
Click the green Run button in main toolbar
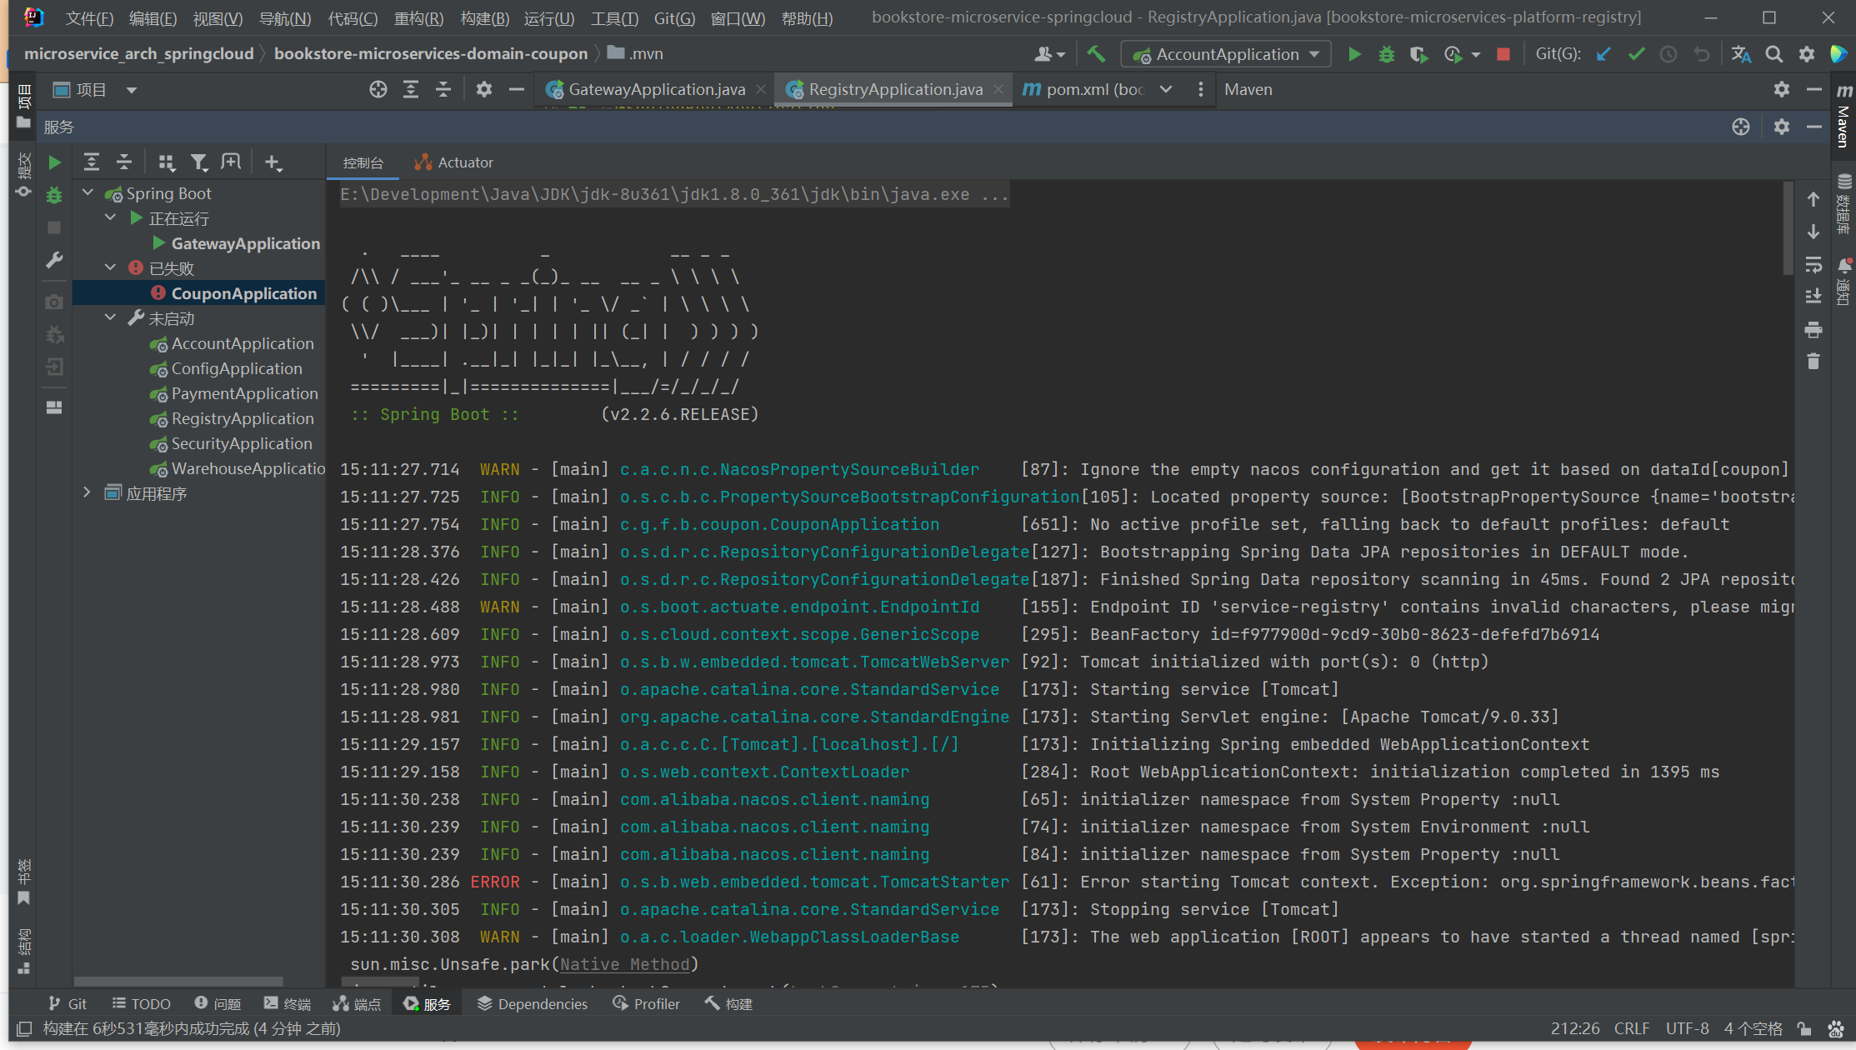(1354, 54)
